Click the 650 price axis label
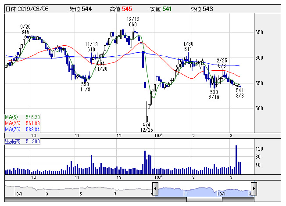Screen dimensions: 286x206 (x=259, y=33)
